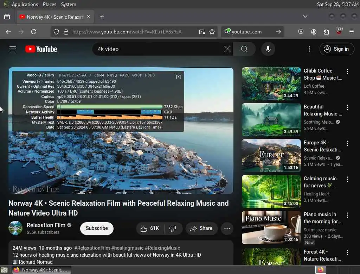Open the #healingmusic hashtag
This screenshot has width=360, height=274.
point(127,248)
